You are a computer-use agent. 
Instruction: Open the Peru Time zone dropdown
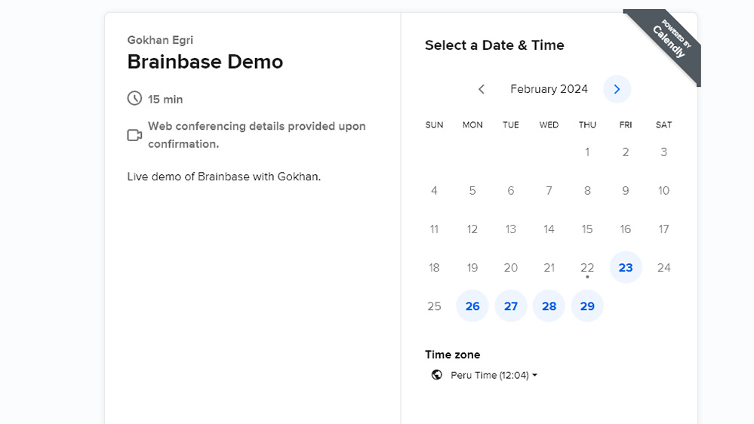click(494, 375)
